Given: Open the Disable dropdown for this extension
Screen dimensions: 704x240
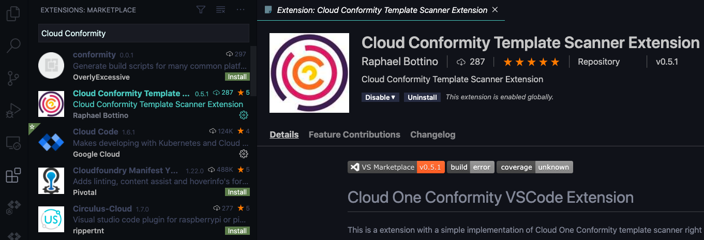Looking at the screenshot, I should [x=380, y=97].
